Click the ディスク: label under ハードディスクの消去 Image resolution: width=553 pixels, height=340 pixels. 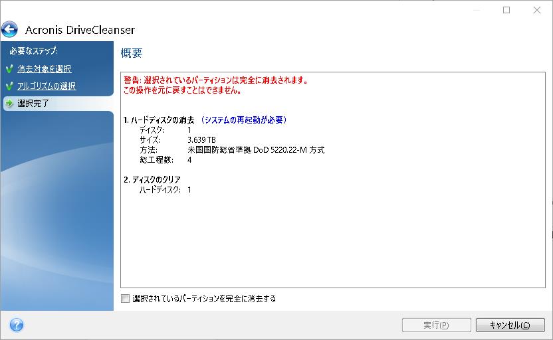(x=152, y=130)
